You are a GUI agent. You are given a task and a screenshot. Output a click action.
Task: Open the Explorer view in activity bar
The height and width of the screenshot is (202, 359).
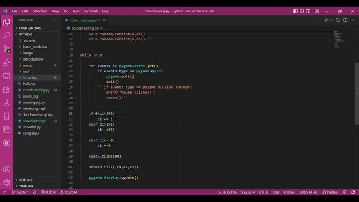pyautogui.click(x=7, y=22)
